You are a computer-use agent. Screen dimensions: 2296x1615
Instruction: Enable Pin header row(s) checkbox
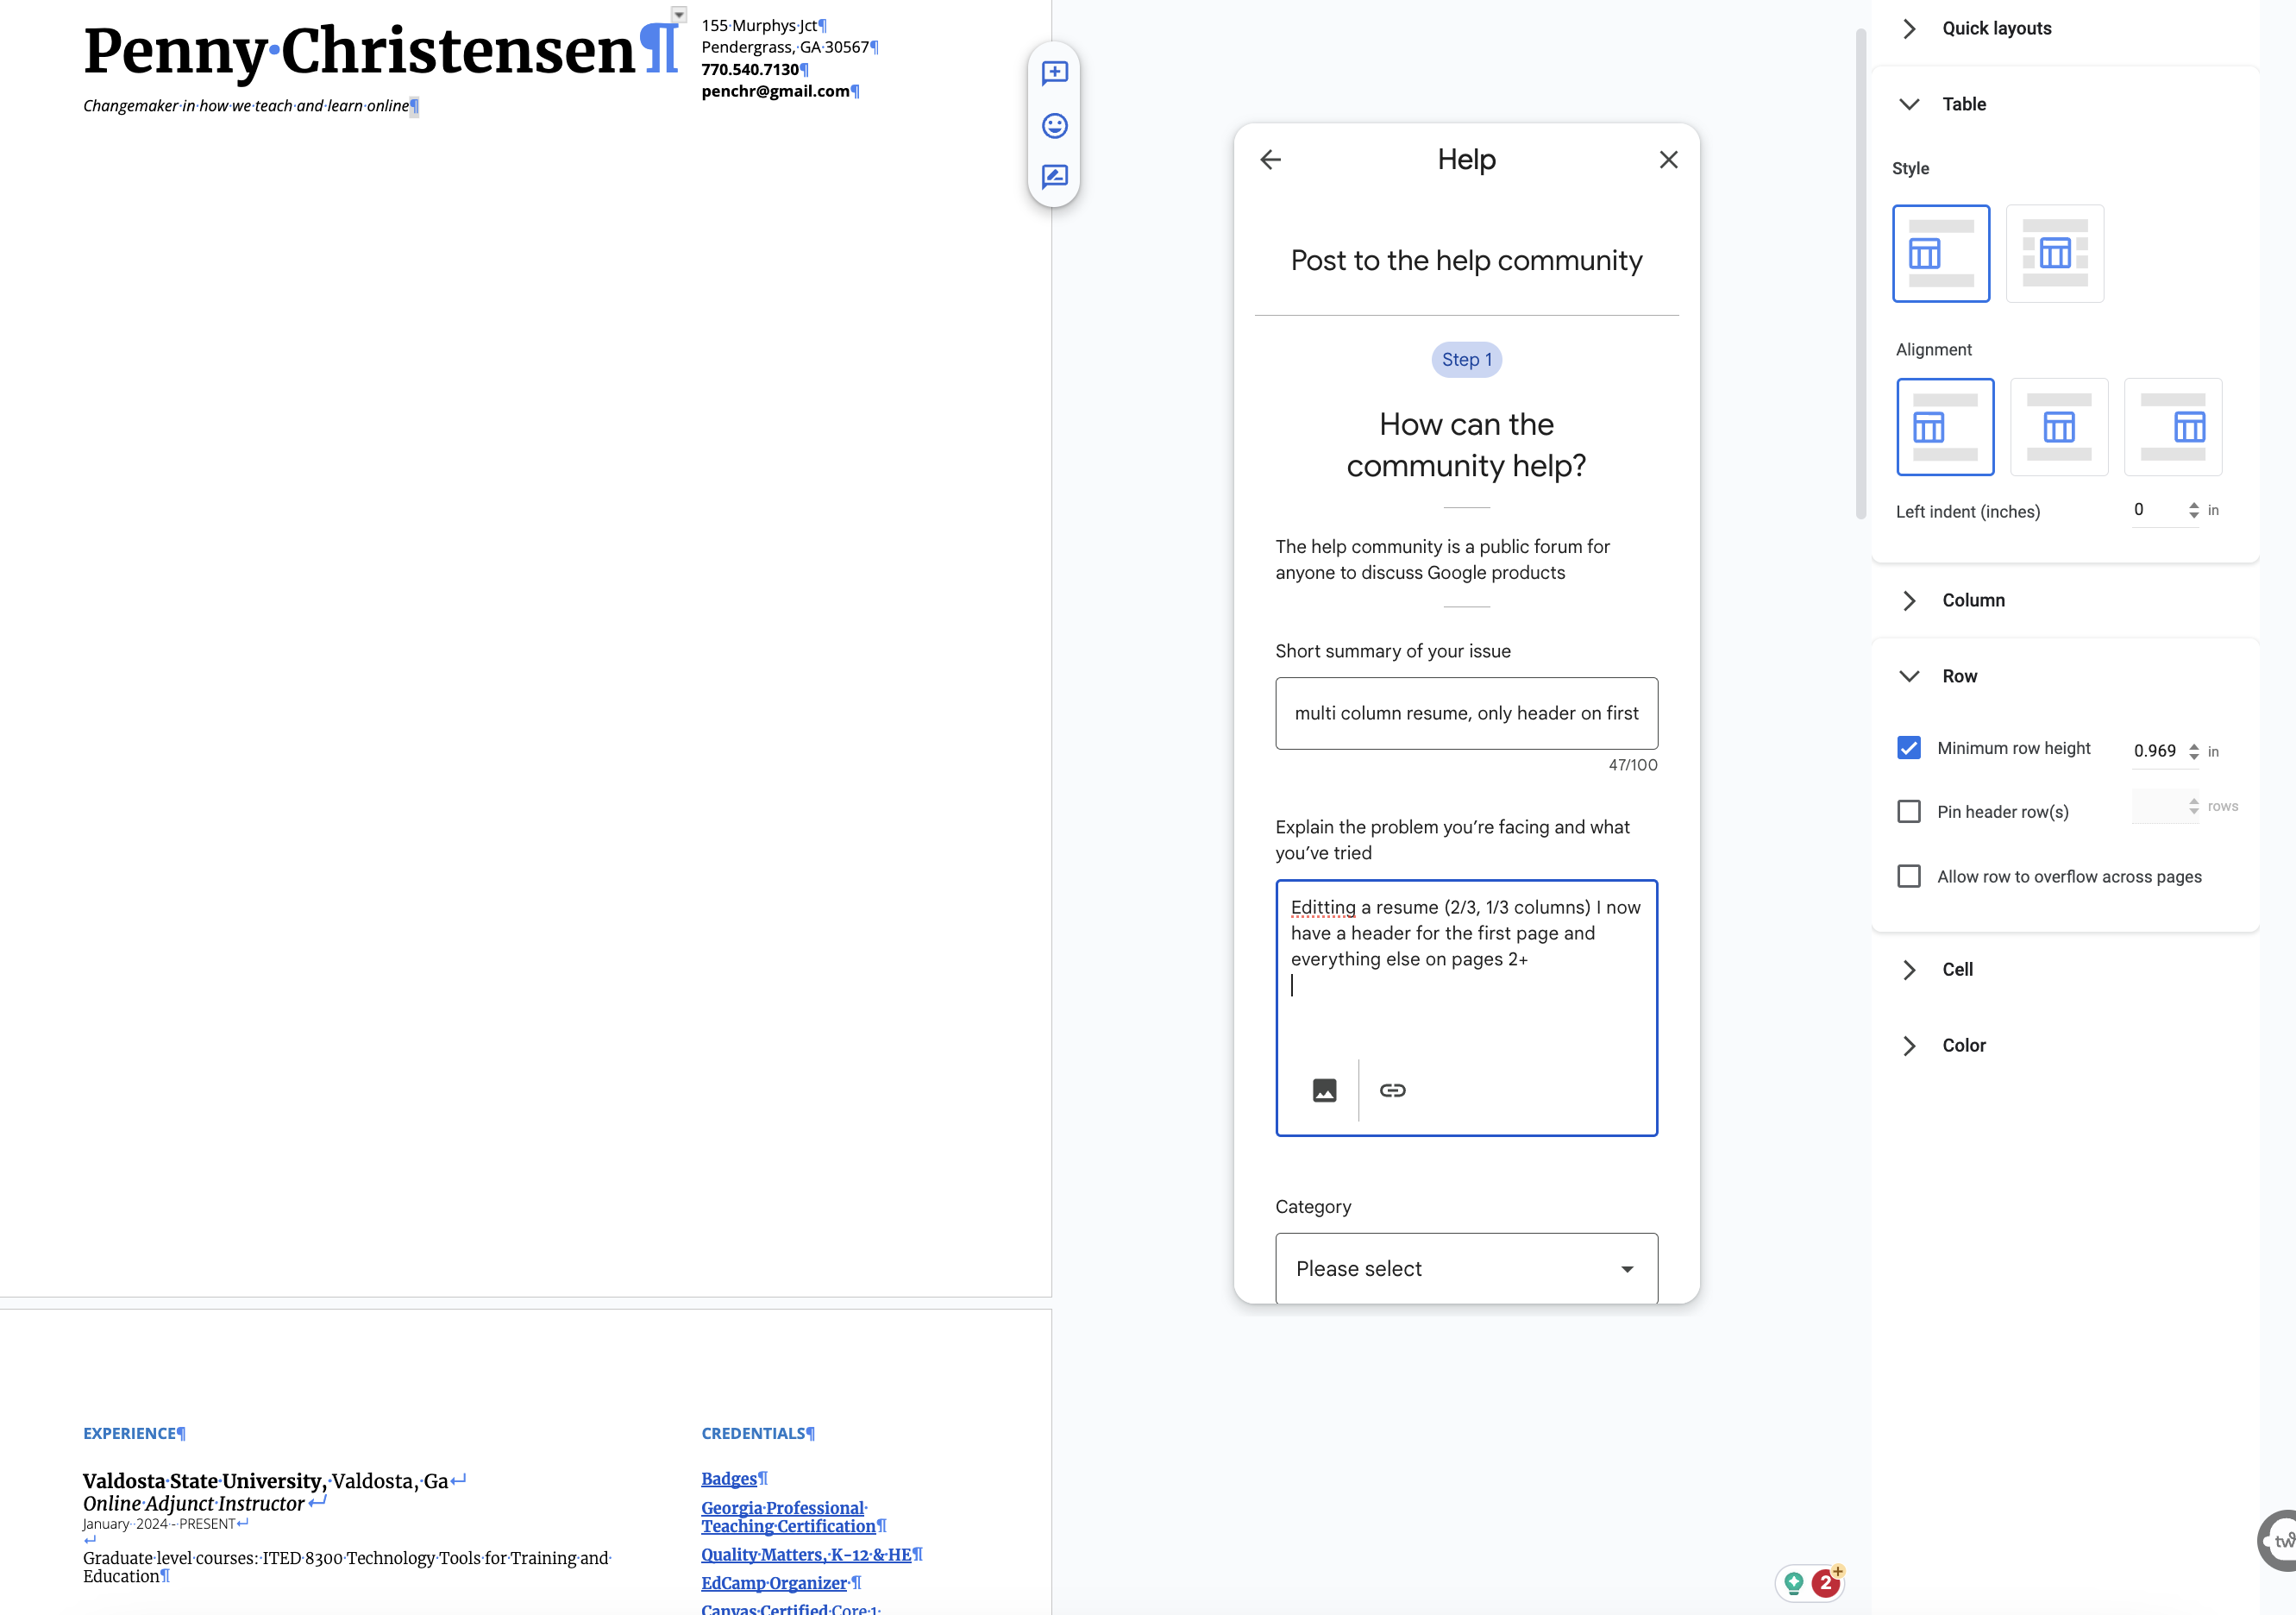point(1908,811)
